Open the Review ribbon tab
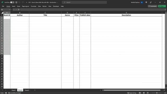Viewport: 167px width, 94px height. click(x=45, y=6)
